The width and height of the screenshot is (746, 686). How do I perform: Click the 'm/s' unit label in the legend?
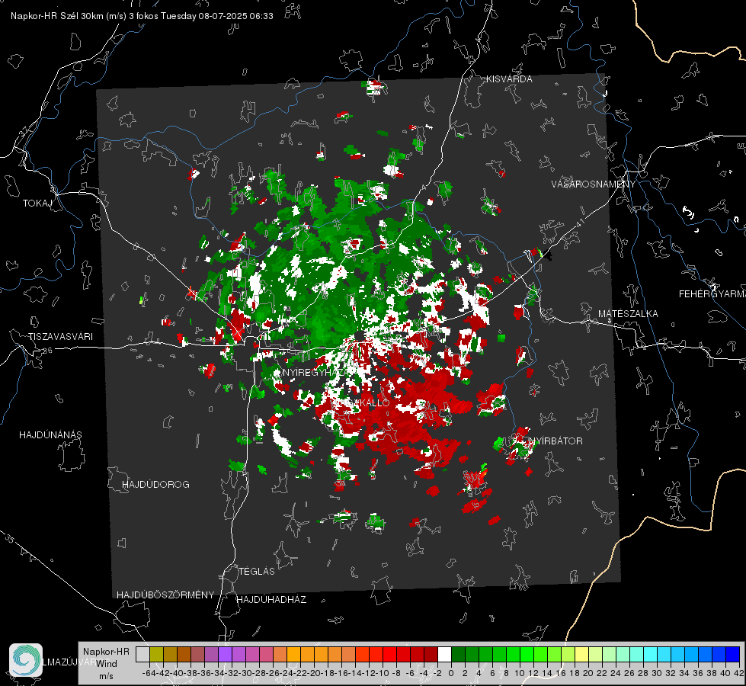coord(106,676)
